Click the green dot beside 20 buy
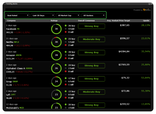The image size is (156, 114). [66, 104]
